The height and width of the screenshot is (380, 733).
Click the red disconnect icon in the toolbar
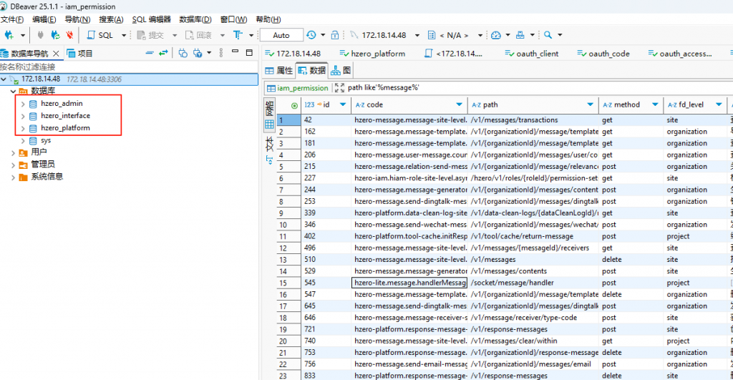tap(69, 35)
